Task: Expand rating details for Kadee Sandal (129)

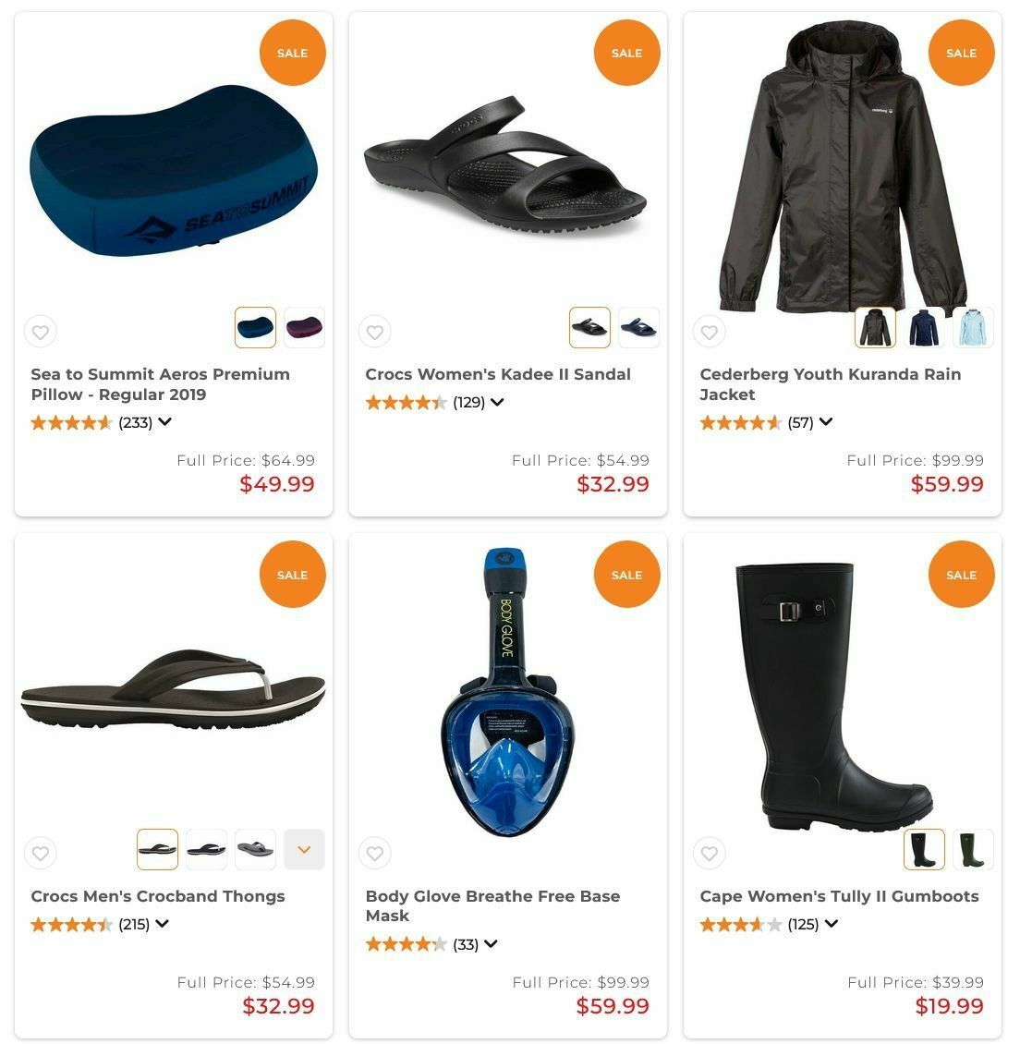Action: pyautogui.click(x=497, y=402)
